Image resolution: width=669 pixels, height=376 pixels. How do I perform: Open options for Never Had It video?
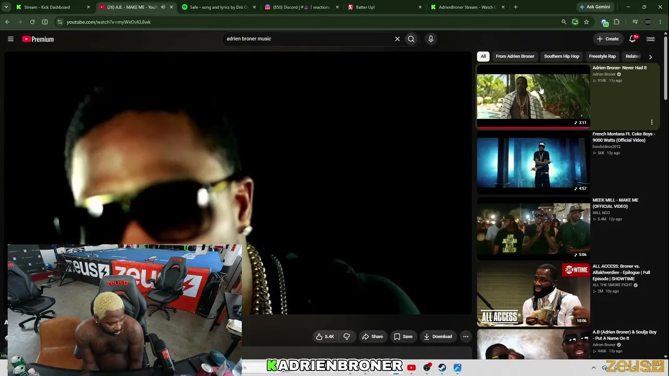point(652,122)
